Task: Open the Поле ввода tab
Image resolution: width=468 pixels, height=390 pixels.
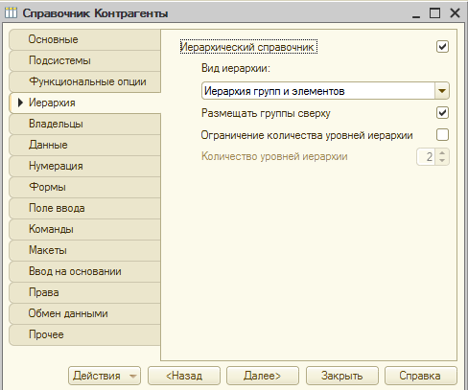Action: tap(84, 208)
